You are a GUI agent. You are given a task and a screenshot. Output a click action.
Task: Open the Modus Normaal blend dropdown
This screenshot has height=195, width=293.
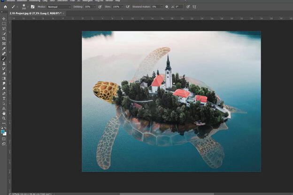[x=59, y=7]
